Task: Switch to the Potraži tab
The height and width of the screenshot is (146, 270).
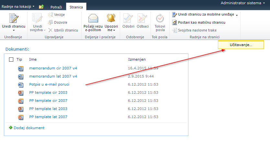Action: click(56, 6)
